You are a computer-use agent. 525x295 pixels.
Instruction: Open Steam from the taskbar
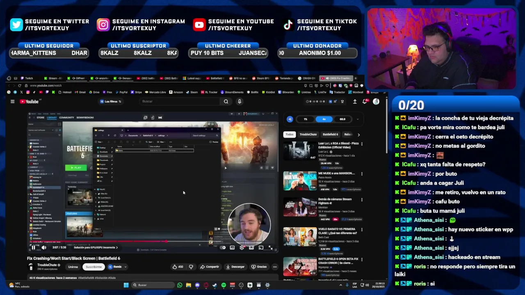pyautogui.click(x=215, y=285)
